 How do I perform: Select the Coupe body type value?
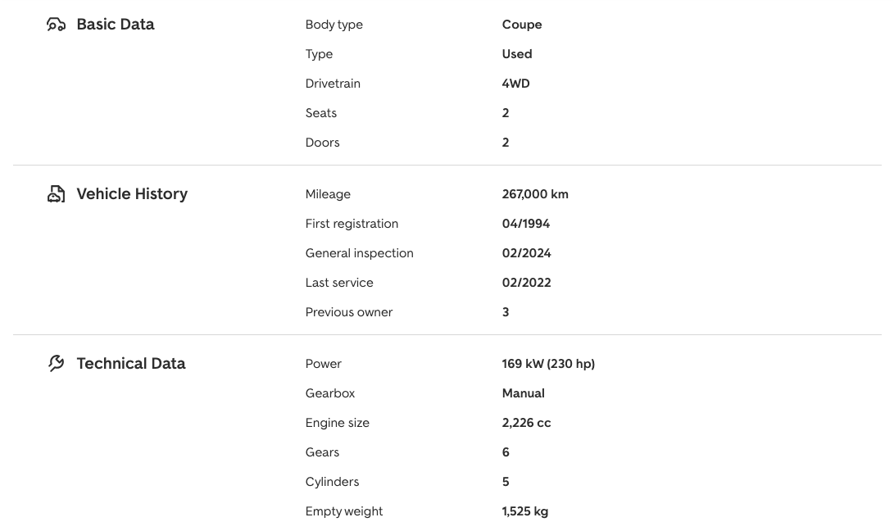(522, 25)
